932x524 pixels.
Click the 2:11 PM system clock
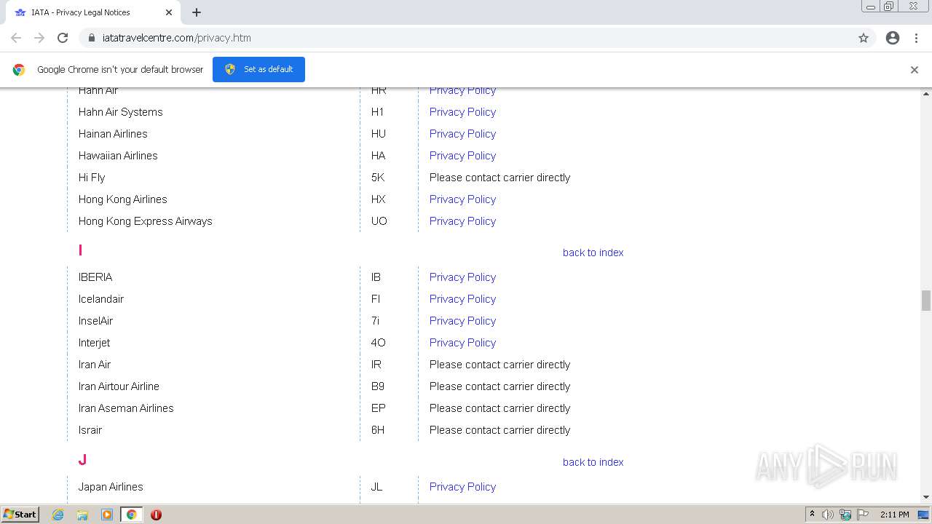(895, 515)
